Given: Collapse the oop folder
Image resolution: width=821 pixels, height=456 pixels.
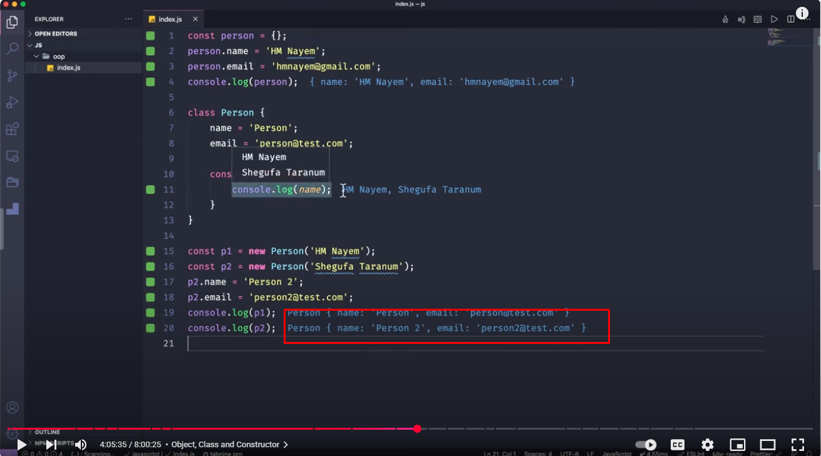Looking at the screenshot, I should coord(58,56).
